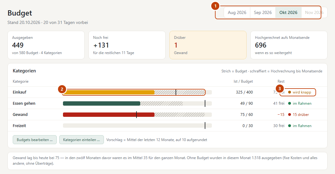The width and height of the screenshot is (335, 174).
Task: Click the red Gewand progress bar
Action: 137,115
